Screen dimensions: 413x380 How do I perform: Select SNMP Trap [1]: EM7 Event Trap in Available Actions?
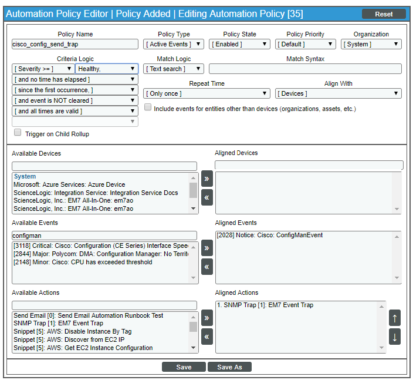[x=59, y=324]
